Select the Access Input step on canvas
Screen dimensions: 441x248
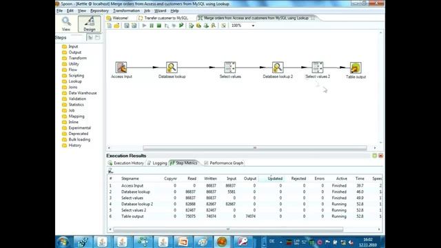tap(121, 68)
